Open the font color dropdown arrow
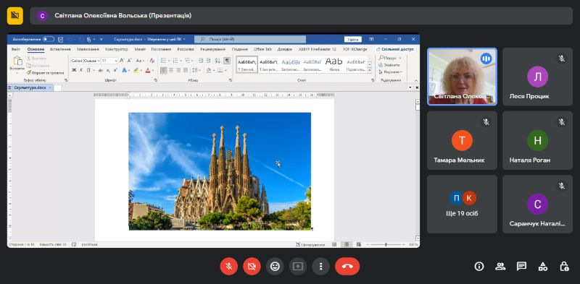 click(x=153, y=70)
